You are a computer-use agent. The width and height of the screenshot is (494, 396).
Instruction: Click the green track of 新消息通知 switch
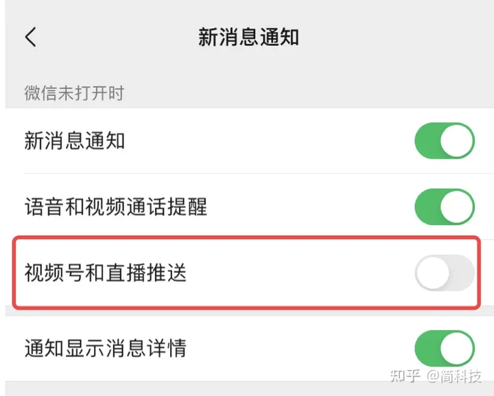coord(427,141)
